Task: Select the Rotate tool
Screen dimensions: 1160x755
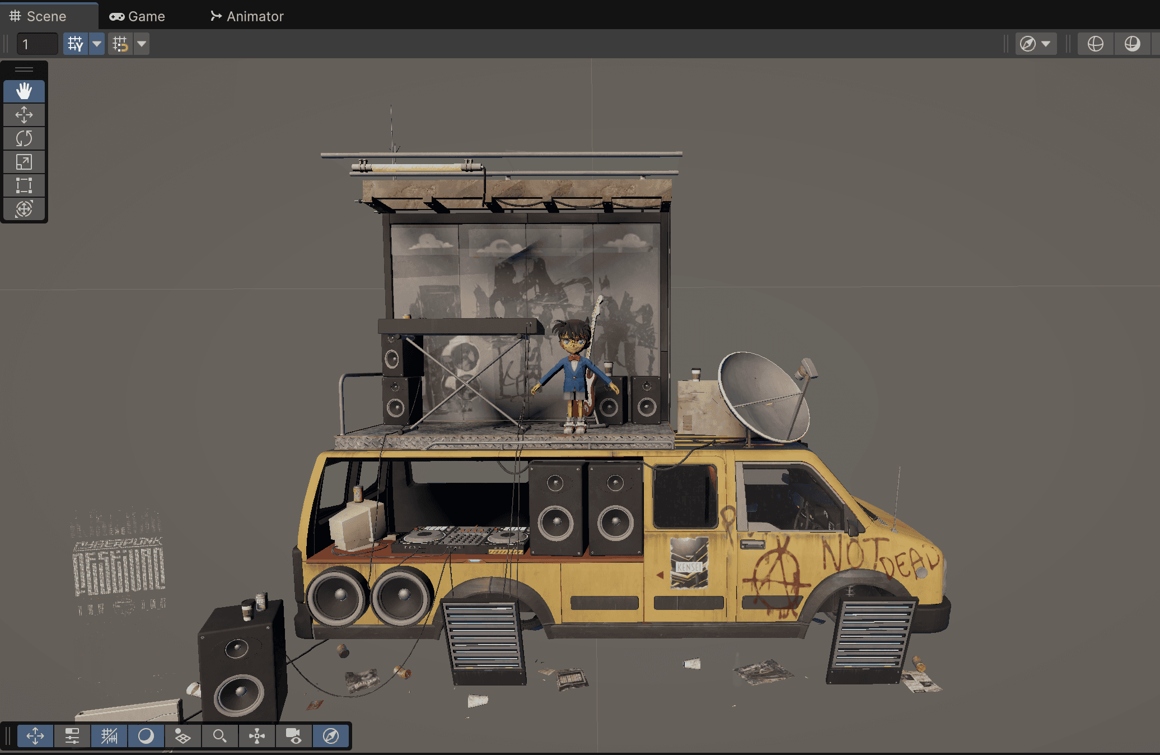Action: click(x=24, y=138)
